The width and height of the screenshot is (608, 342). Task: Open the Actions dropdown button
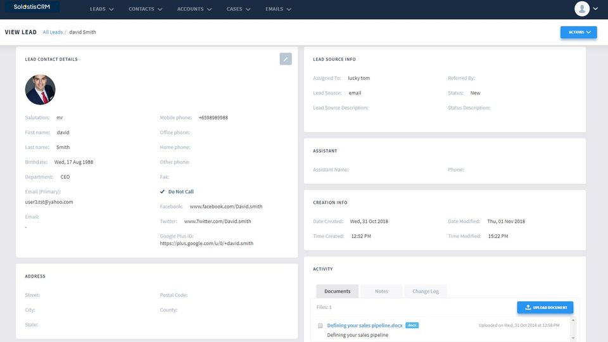coord(578,32)
